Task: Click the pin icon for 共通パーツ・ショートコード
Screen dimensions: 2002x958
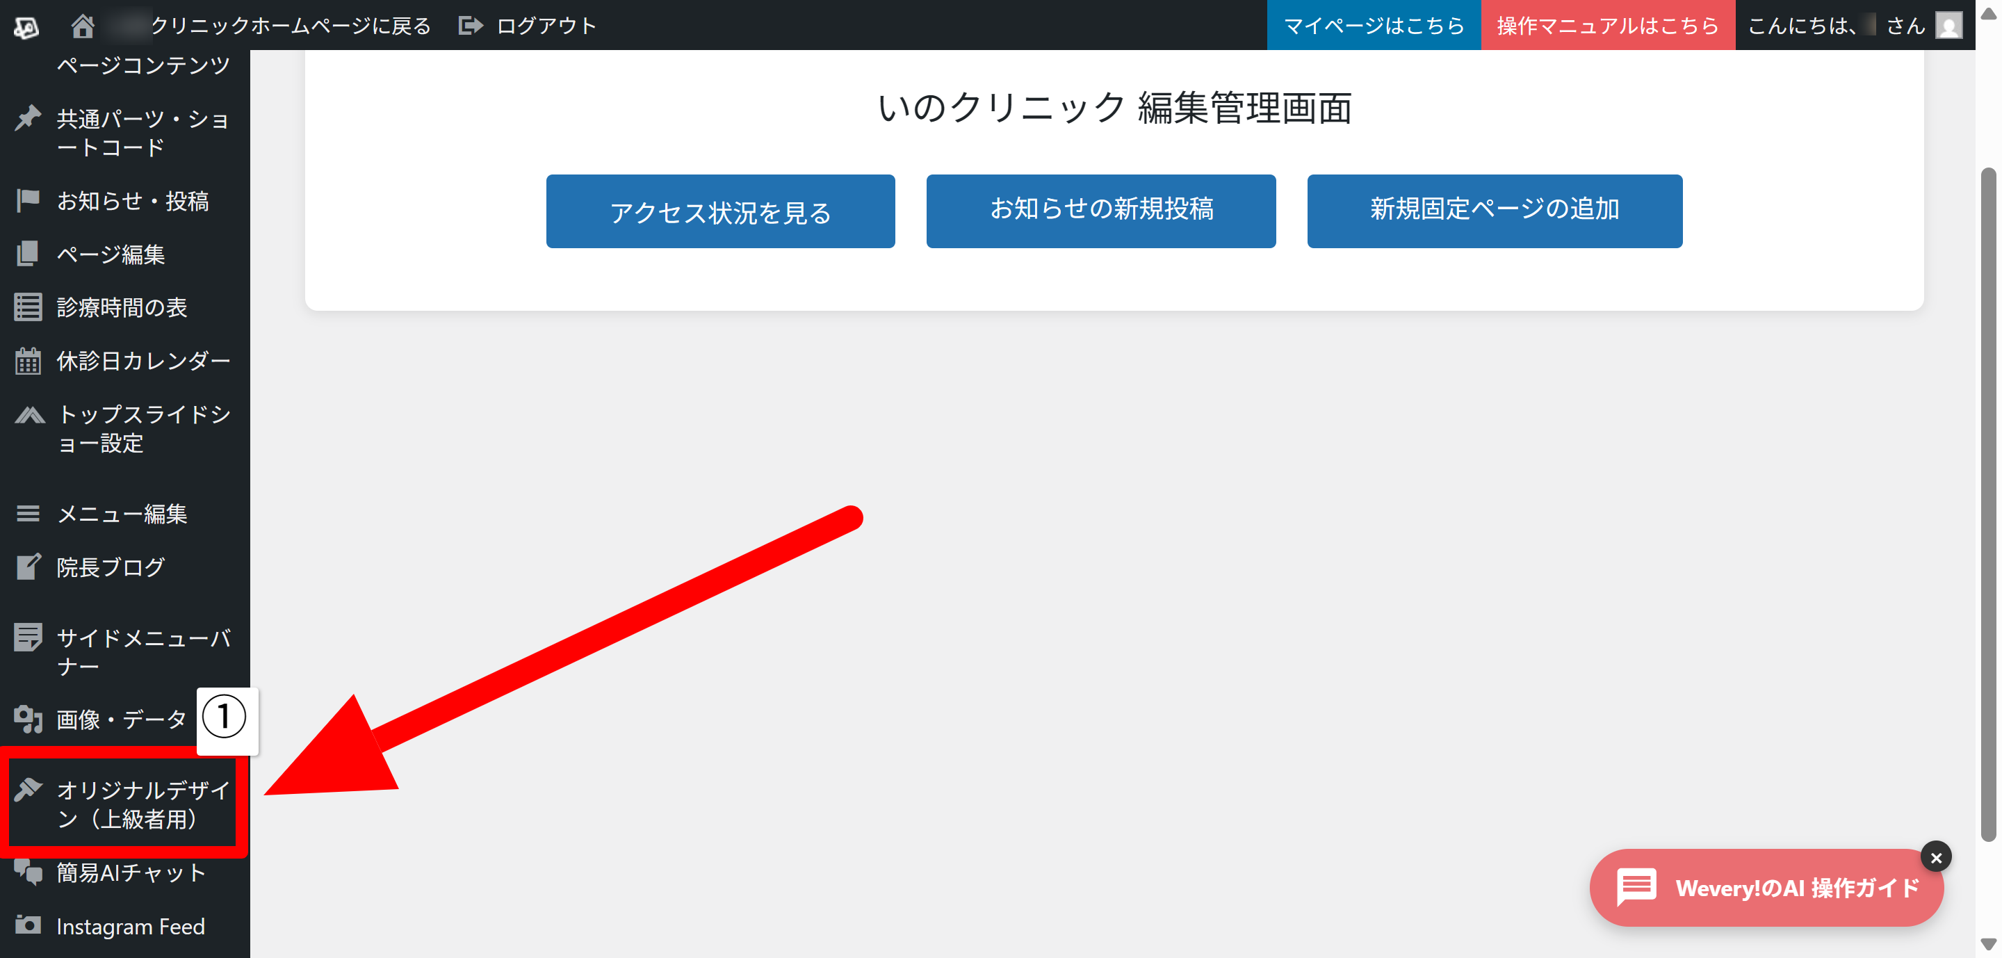Action: 28,118
